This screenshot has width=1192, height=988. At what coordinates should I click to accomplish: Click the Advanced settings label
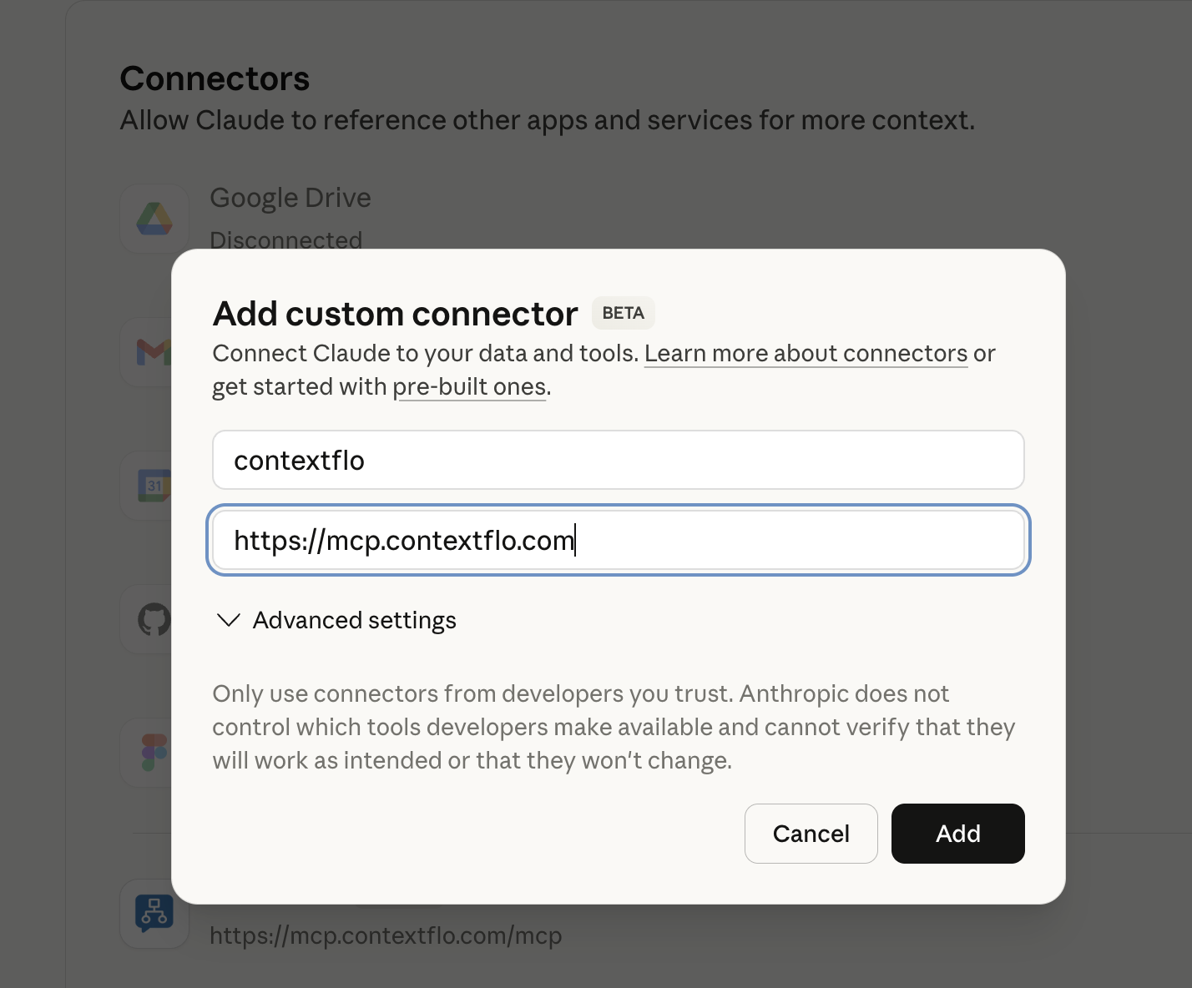tap(355, 620)
